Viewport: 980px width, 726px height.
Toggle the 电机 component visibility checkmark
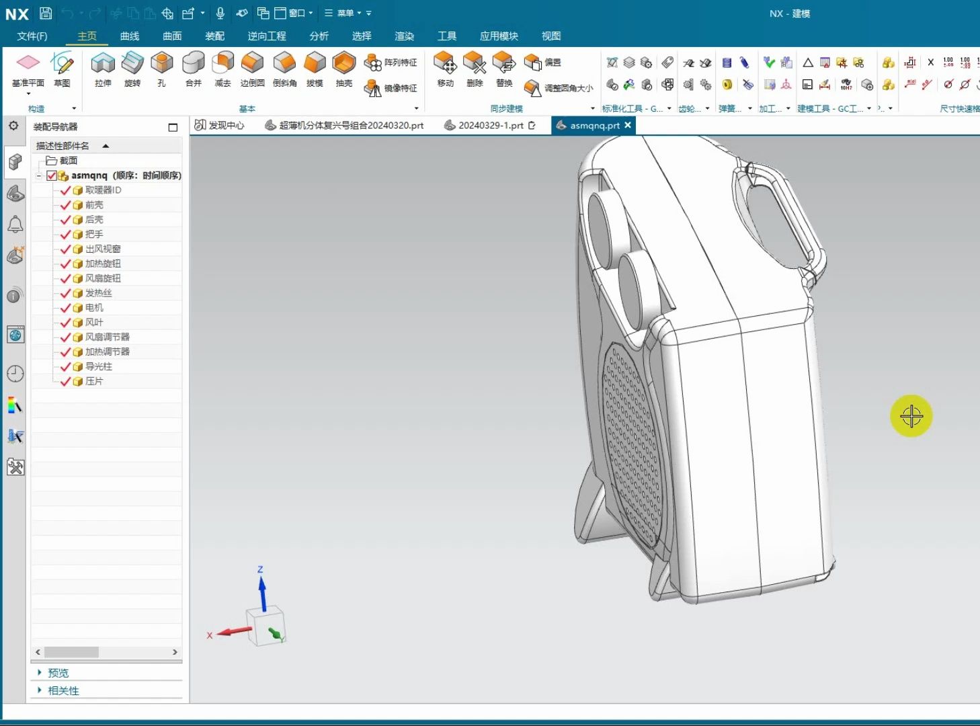pos(65,308)
